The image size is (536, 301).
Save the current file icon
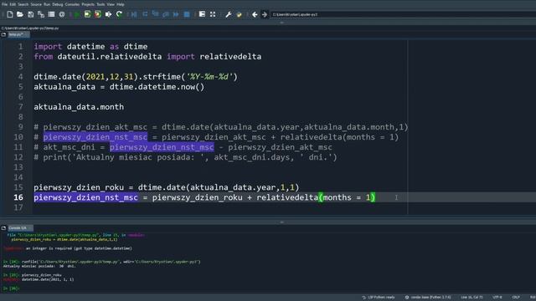pos(31,14)
